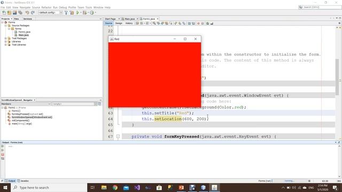Expand the Test Packages node
342x192 pixels.
[x=6, y=38]
